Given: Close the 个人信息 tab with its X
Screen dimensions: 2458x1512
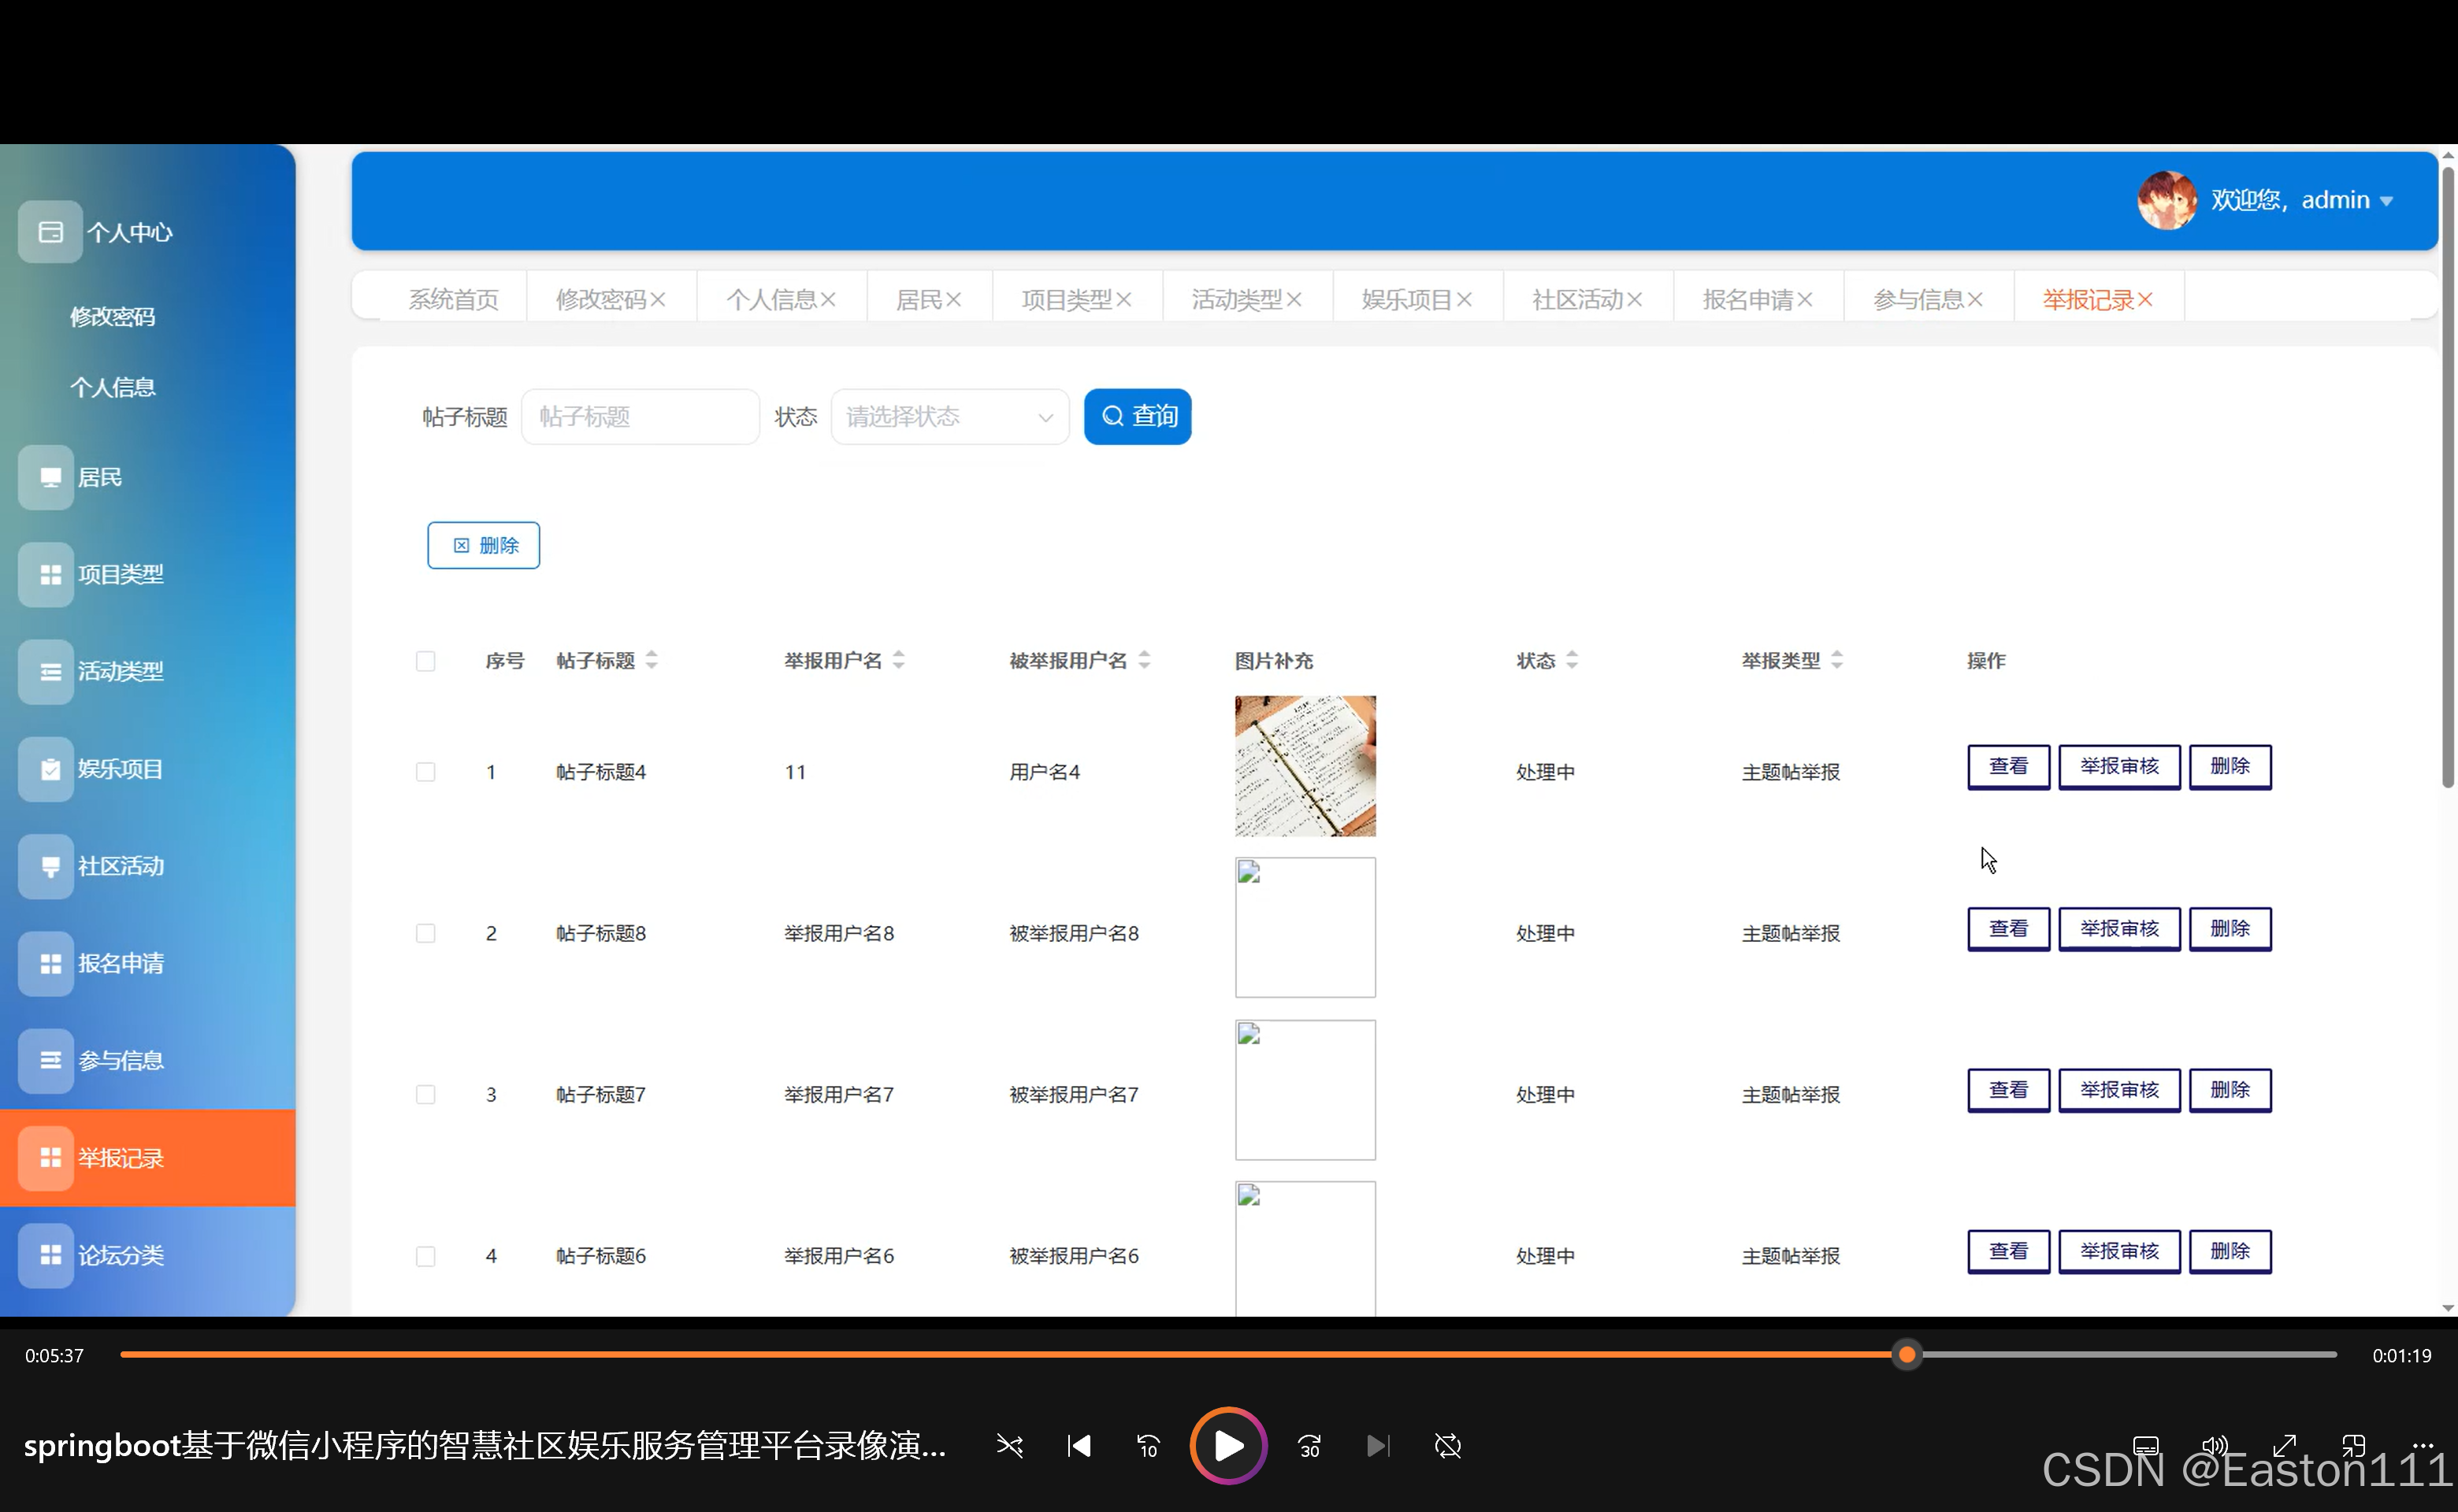Looking at the screenshot, I should 827,299.
